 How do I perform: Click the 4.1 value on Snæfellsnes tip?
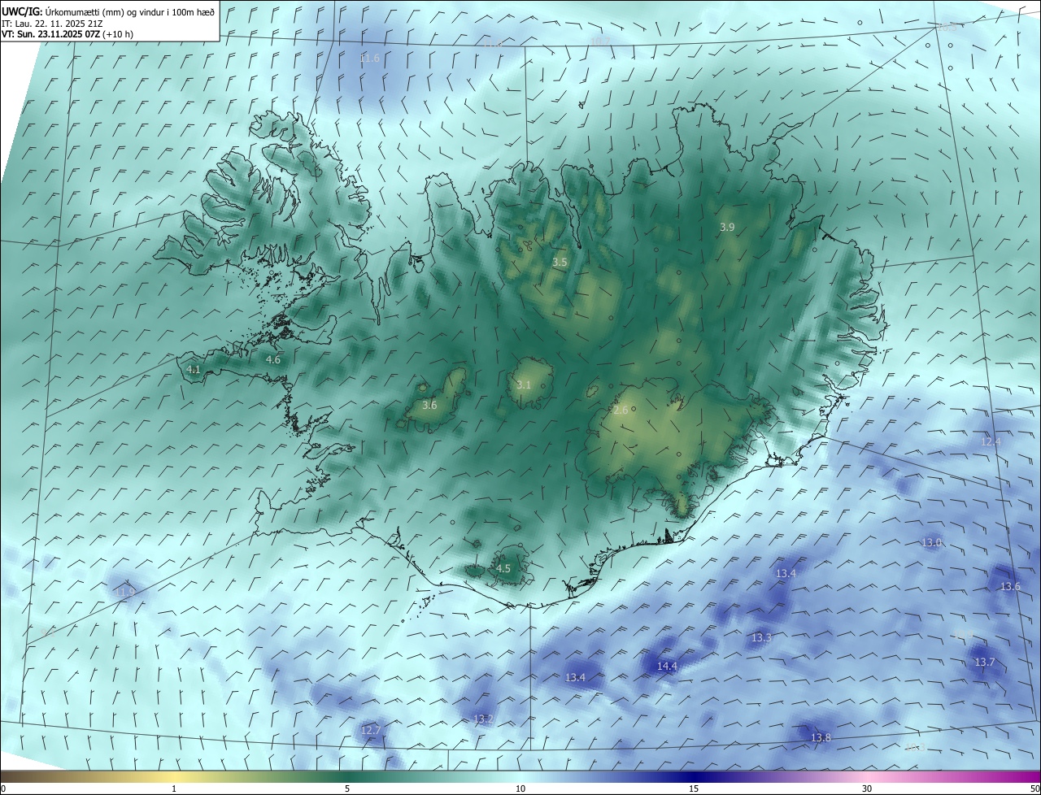pyautogui.click(x=194, y=369)
